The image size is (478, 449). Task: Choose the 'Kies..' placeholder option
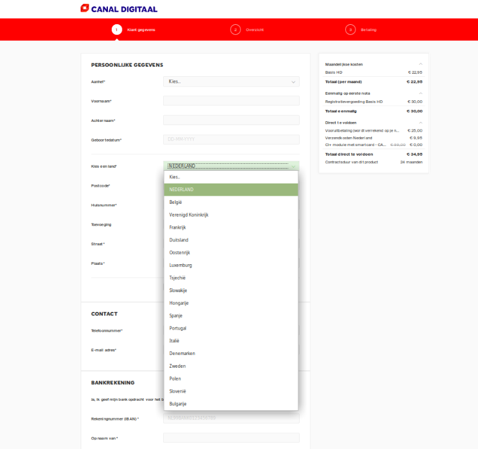pos(175,177)
